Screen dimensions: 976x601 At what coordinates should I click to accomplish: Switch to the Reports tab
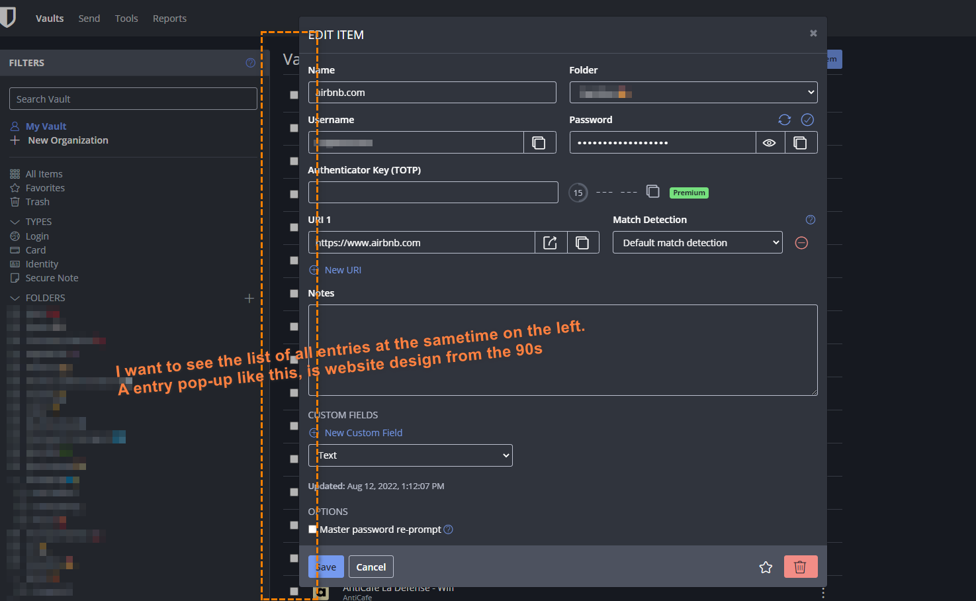pyautogui.click(x=169, y=19)
